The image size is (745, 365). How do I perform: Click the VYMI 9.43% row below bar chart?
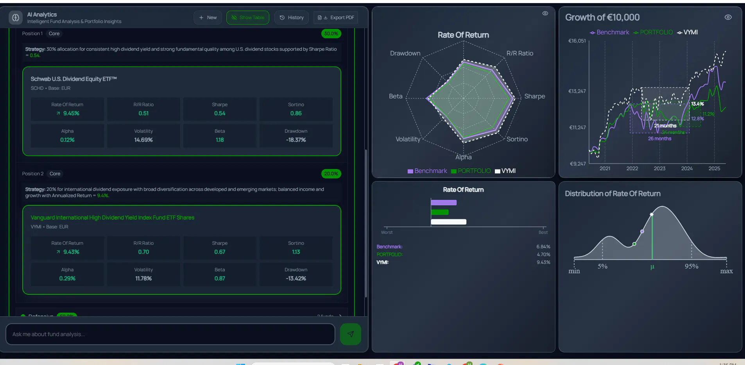[x=463, y=262]
